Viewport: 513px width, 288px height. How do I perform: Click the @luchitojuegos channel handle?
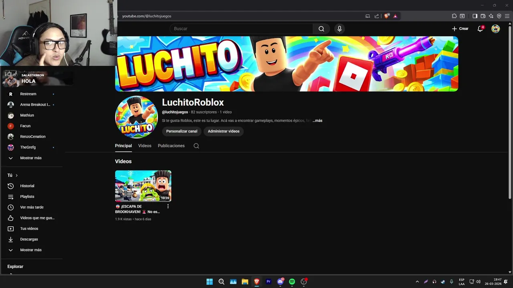(x=175, y=112)
